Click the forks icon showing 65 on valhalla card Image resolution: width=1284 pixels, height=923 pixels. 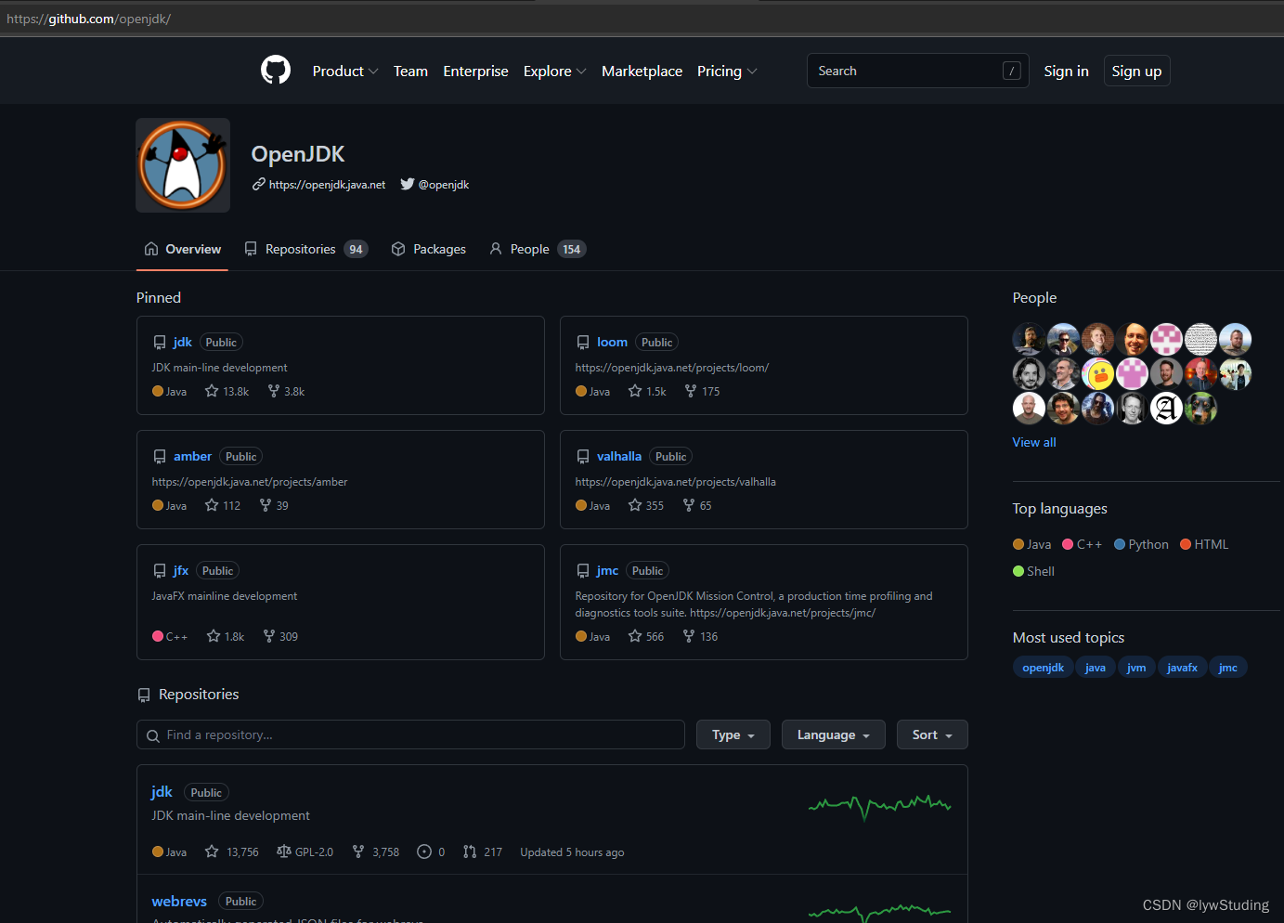pyautogui.click(x=689, y=505)
